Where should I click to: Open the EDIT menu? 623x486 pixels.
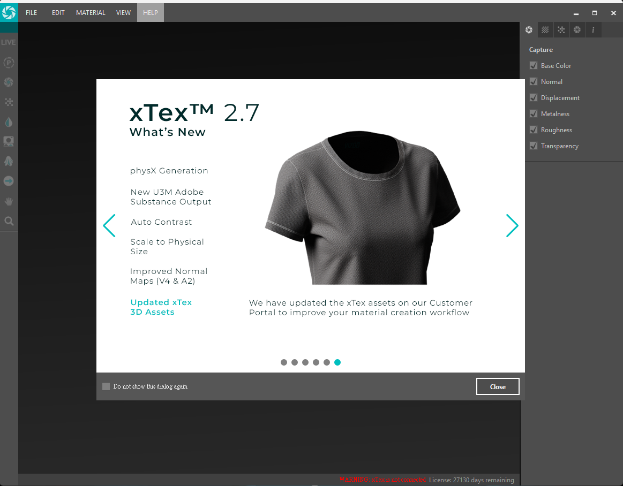click(x=58, y=13)
